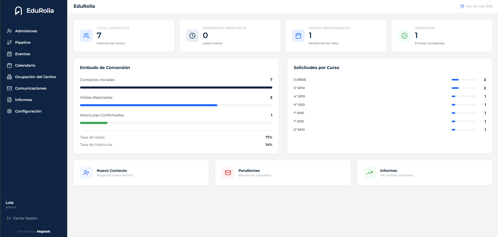Click the Visitas Realizadas blue progress bar
498x237 pixels.
pyautogui.click(x=149, y=105)
